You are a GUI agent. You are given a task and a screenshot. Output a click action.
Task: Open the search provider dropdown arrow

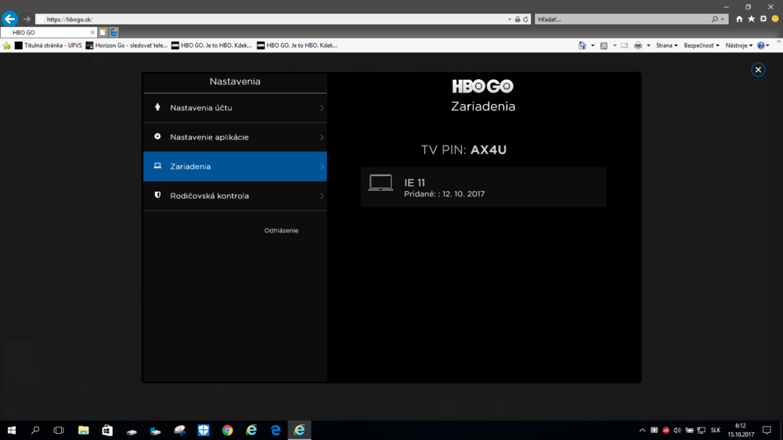(722, 19)
